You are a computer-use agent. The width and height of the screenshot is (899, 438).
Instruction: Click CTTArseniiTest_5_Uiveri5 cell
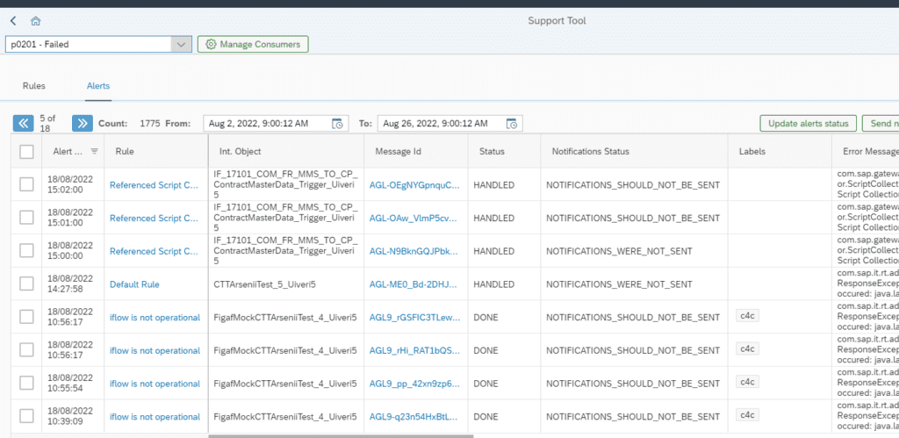(x=263, y=284)
